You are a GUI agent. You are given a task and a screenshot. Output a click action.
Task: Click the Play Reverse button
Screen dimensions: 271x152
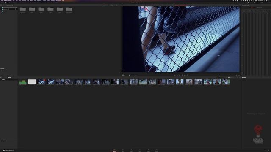[177, 75]
